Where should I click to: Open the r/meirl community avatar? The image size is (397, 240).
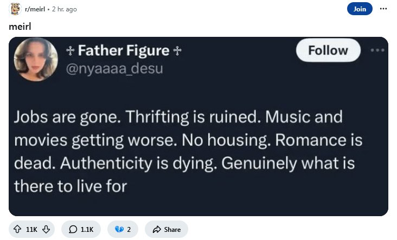[x=15, y=9]
